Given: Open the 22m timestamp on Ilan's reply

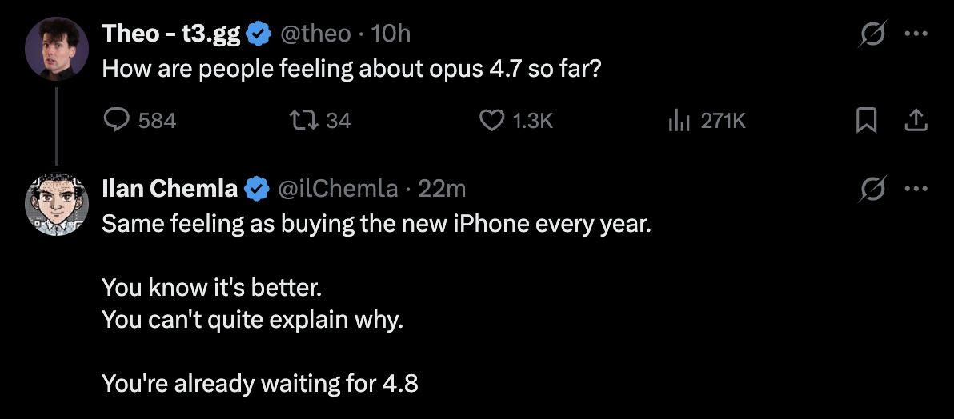Looking at the screenshot, I should 442,188.
